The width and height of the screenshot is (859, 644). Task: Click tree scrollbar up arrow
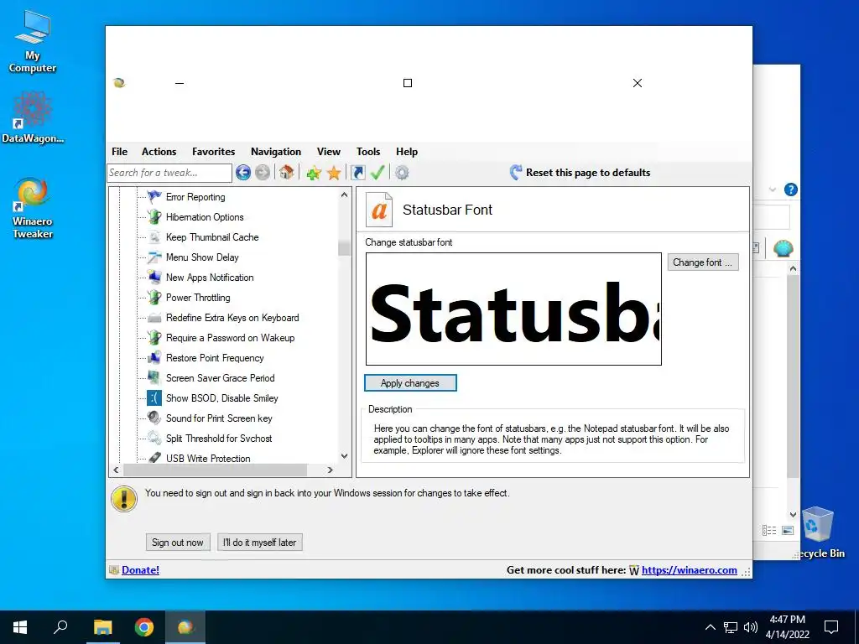pyautogui.click(x=344, y=195)
